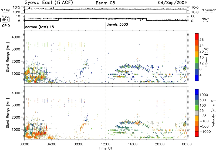
Task: Click the '12:00' time tick label
Action: pyautogui.click(x=106, y=144)
